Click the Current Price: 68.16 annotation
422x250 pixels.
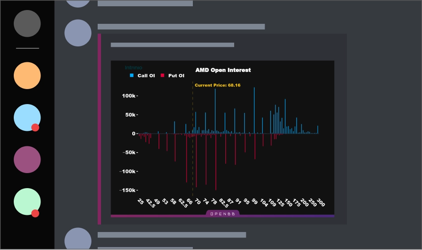point(217,85)
